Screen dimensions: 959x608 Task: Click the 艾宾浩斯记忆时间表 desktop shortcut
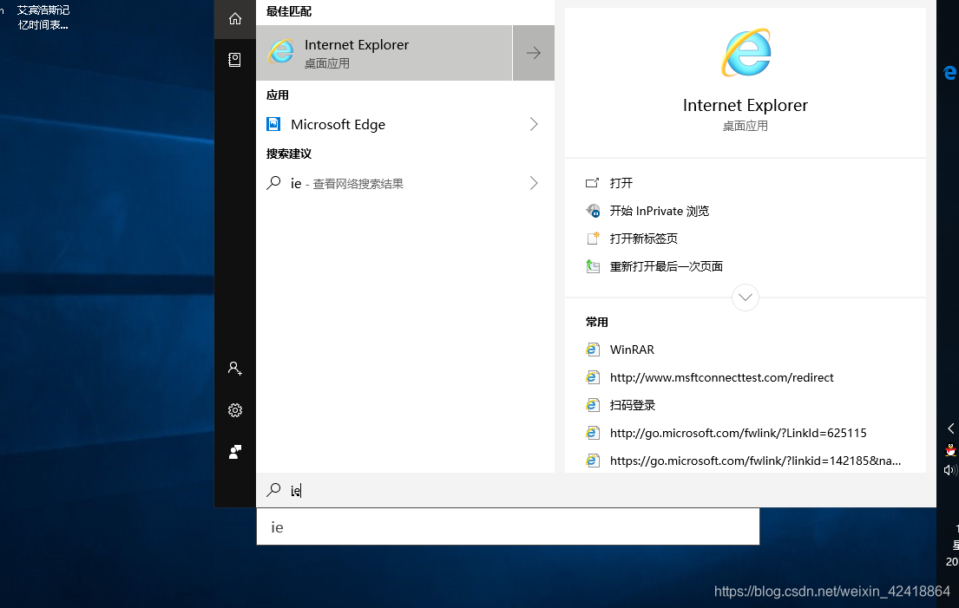click(43, 17)
